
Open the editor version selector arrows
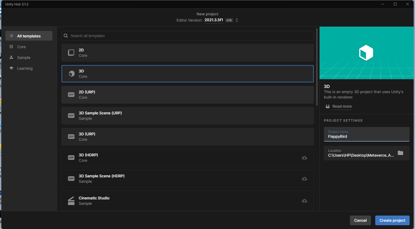[237, 20]
